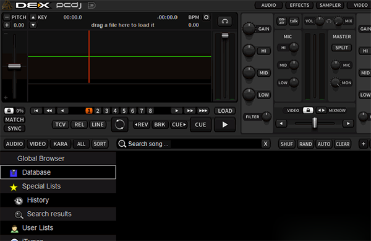The height and width of the screenshot is (241, 371).
Task: Open the EFFECTS panel tab
Action: [299, 5]
